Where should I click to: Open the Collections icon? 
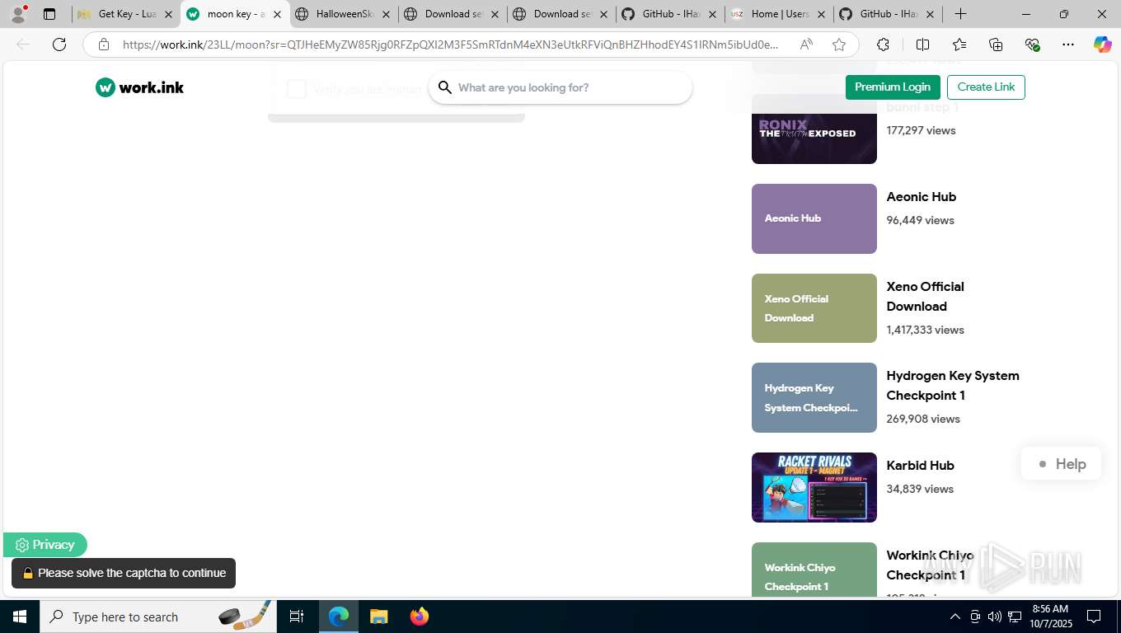(x=996, y=45)
